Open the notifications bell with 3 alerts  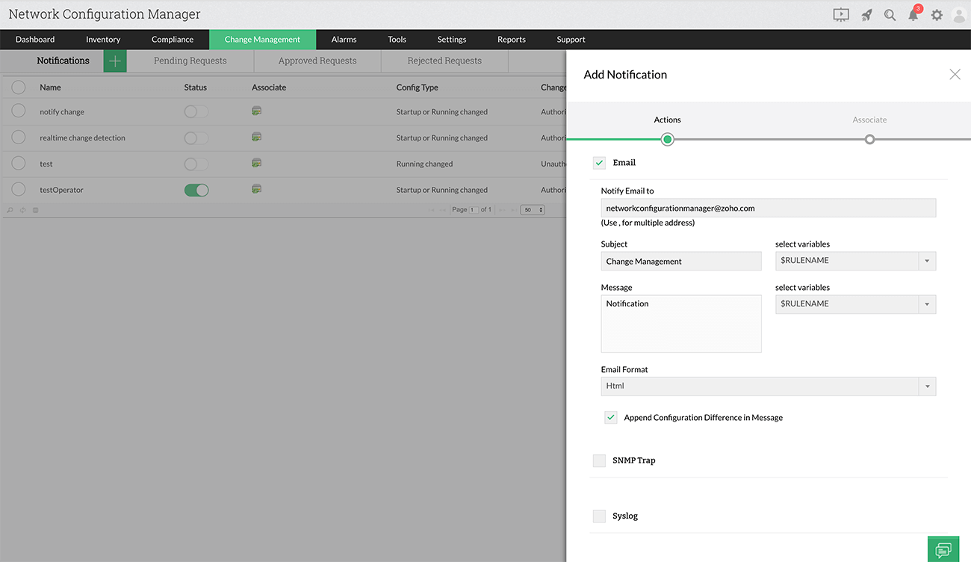(x=913, y=14)
